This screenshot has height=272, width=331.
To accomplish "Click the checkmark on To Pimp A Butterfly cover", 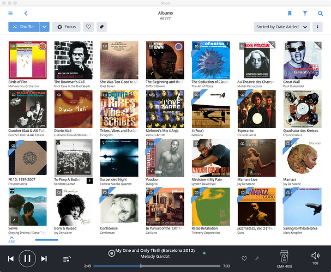I will [x=60, y=171].
